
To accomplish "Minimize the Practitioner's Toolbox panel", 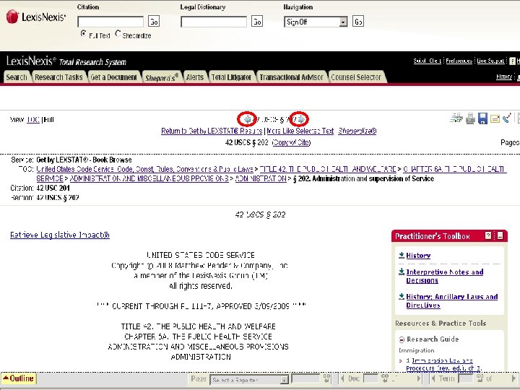I will 500,235.
